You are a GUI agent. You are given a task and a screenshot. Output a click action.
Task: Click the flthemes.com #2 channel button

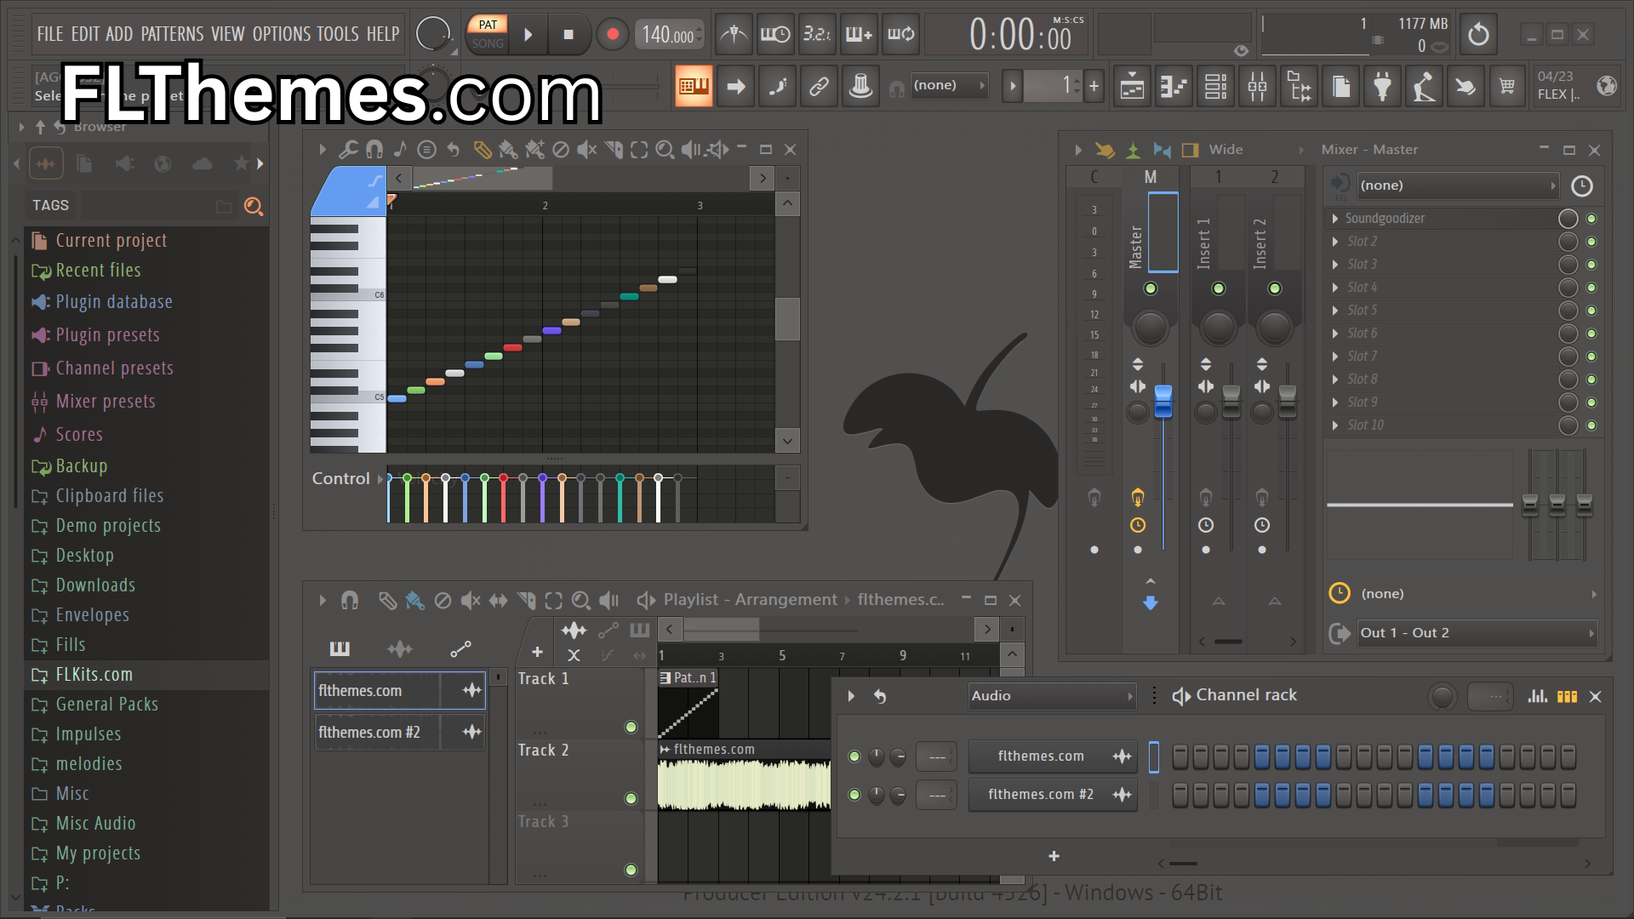click(x=1053, y=795)
